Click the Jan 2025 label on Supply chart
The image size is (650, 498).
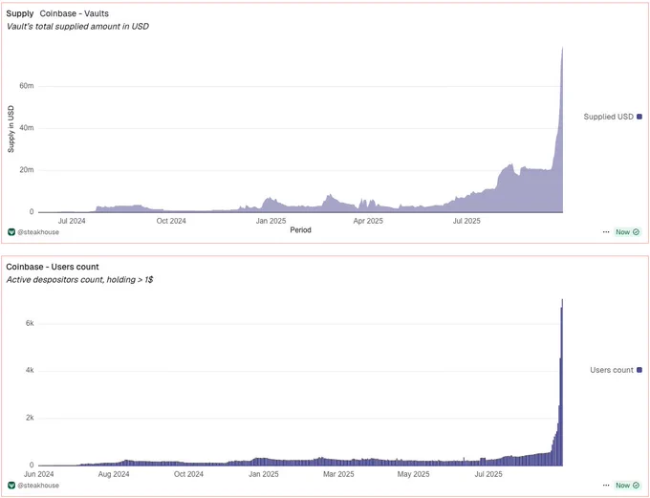[x=271, y=221]
